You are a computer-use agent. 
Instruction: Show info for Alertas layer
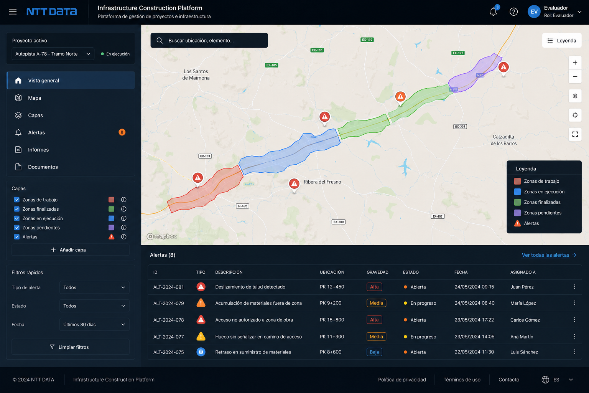[x=123, y=237]
